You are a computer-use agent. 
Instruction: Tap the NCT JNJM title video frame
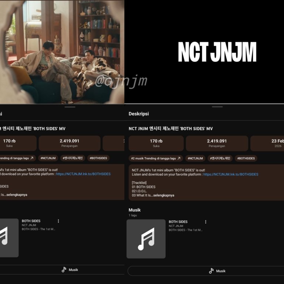(204, 52)
